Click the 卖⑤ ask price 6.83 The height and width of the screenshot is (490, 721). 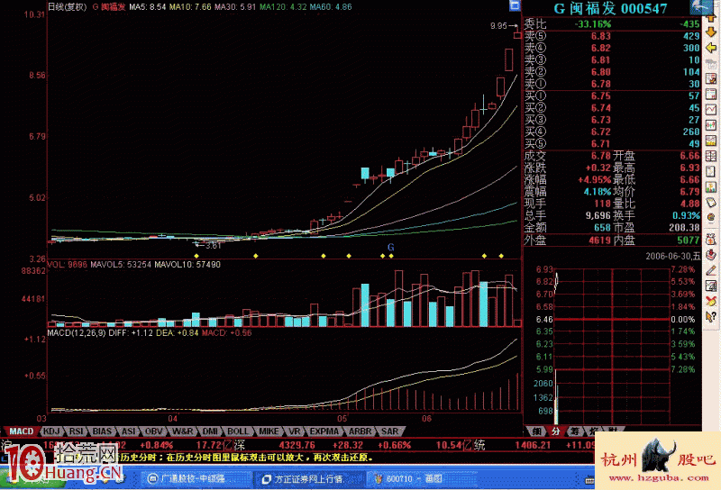tap(600, 36)
